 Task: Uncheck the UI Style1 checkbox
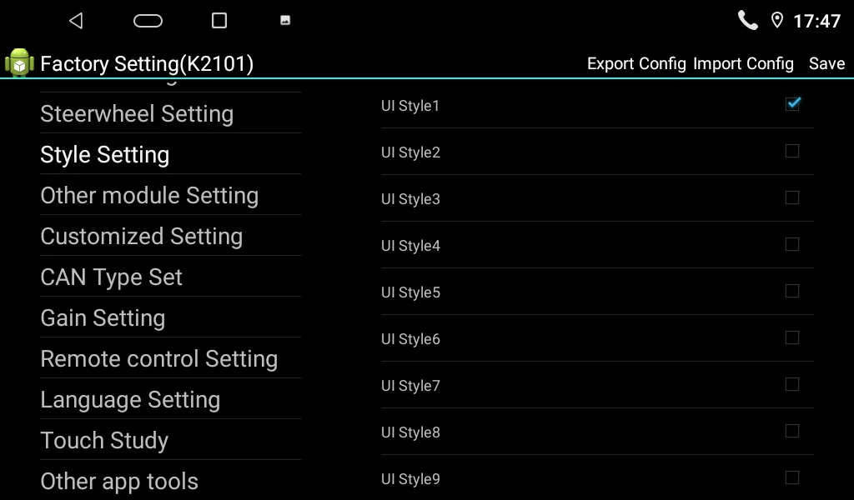[x=792, y=104]
